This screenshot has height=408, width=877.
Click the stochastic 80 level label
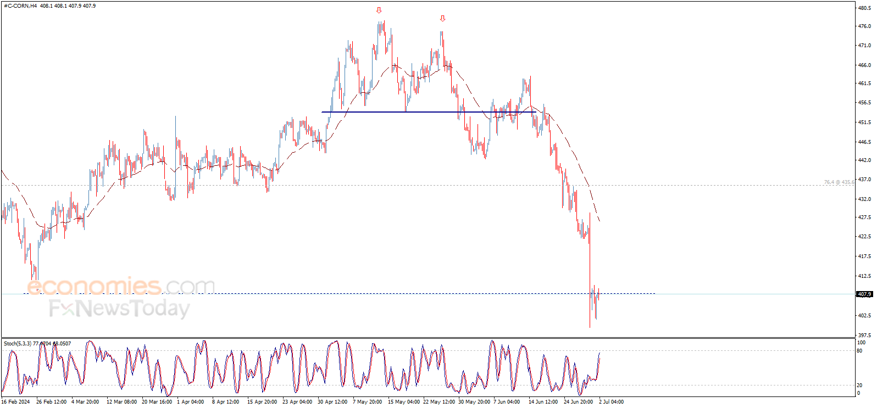[860, 351]
